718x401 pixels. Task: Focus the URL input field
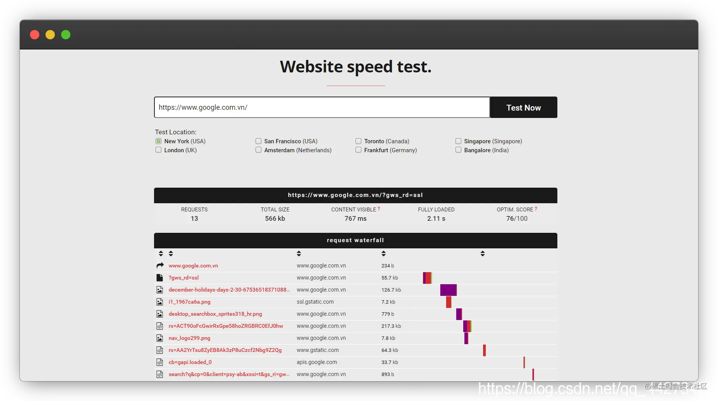[x=322, y=107]
